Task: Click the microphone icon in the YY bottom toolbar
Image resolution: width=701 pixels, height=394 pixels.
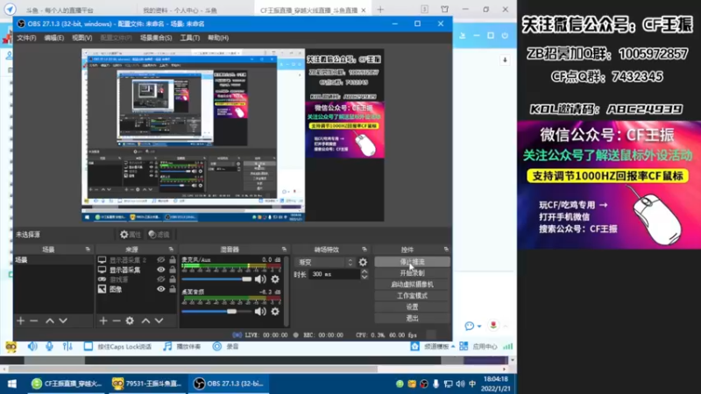Action: pyautogui.click(x=50, y=346)
